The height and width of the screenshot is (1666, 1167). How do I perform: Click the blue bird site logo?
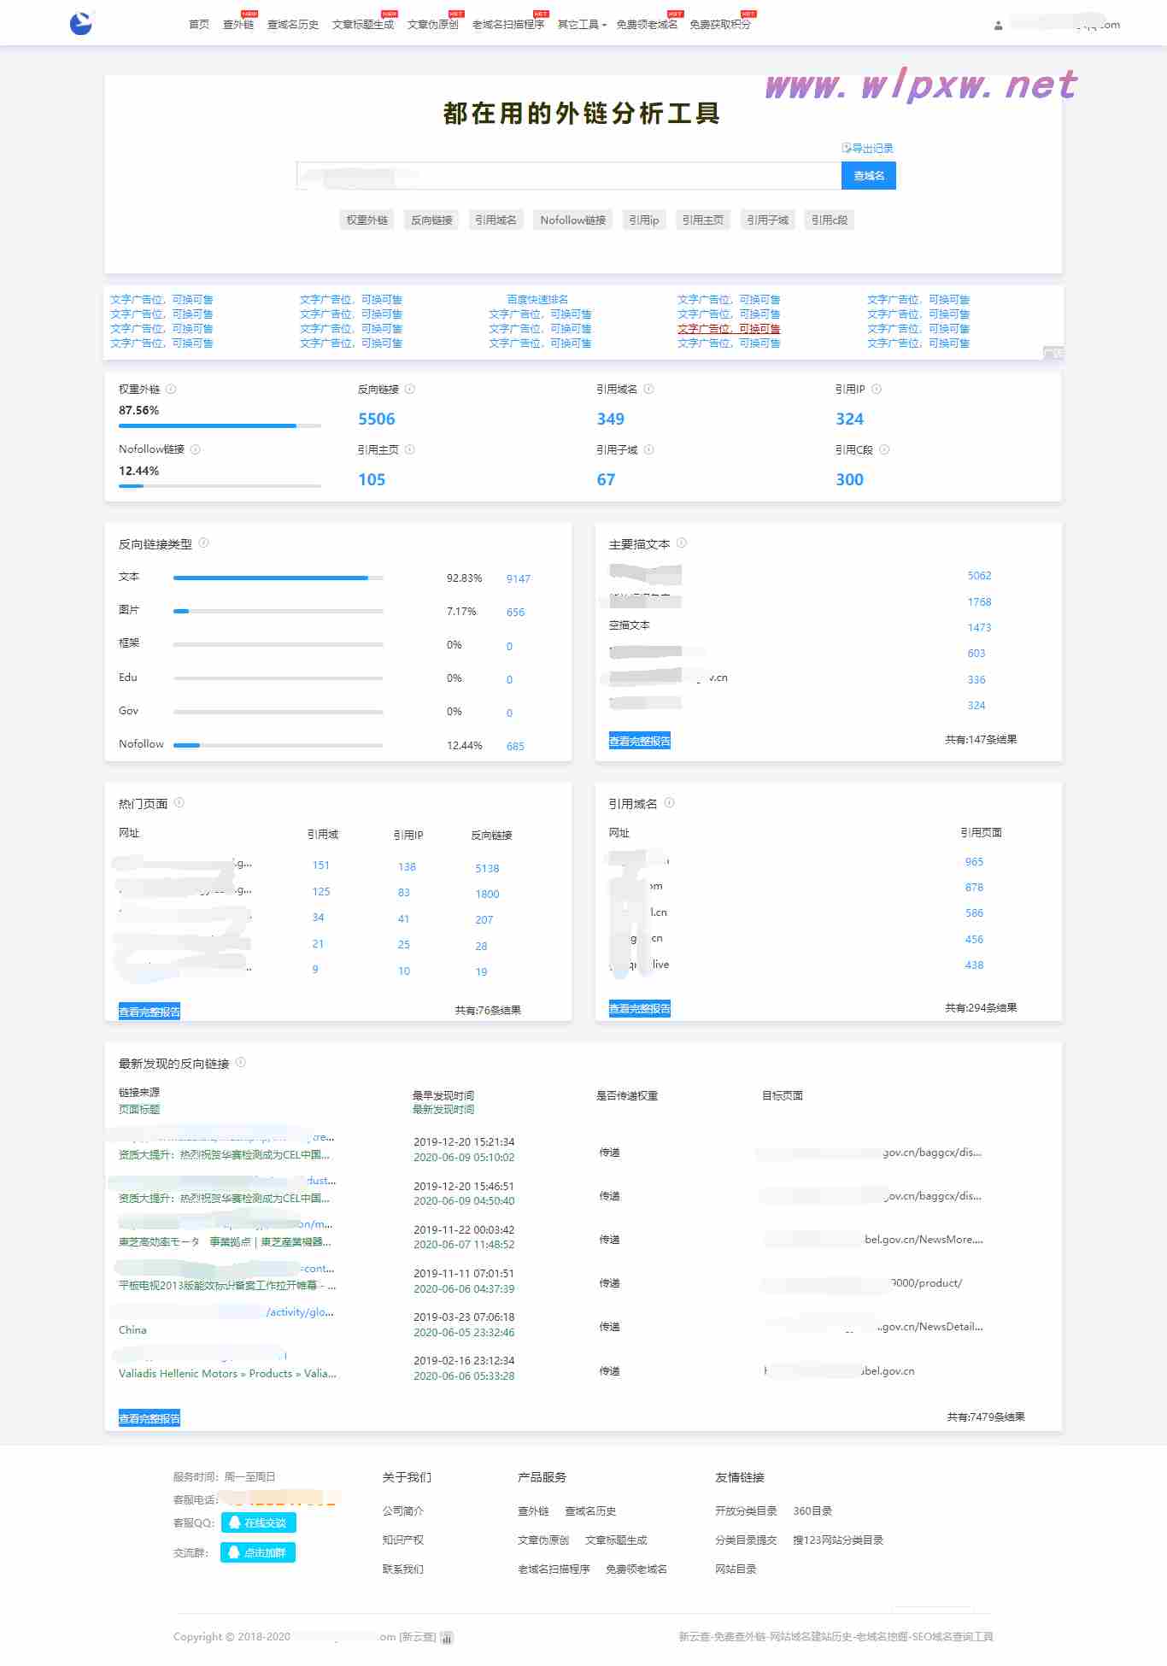click(x=81, y=24)
